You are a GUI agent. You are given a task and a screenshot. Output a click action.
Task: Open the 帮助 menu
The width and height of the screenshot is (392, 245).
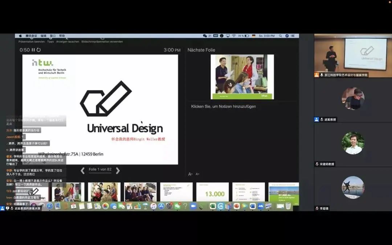click(x=62, y=36)
